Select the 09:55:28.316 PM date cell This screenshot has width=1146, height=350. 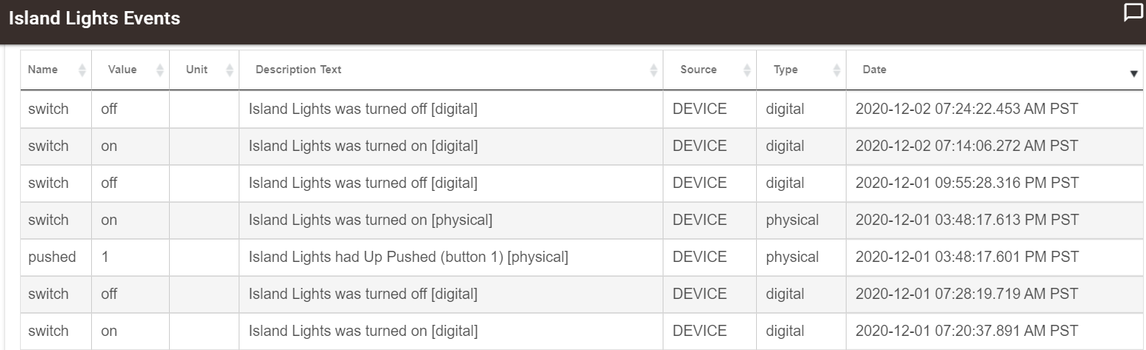pyautogui.click(x=994, y=183)
